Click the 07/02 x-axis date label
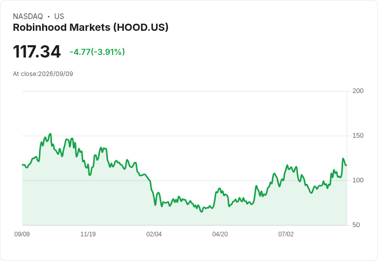The image size is (378, 261). pos(286,234)
